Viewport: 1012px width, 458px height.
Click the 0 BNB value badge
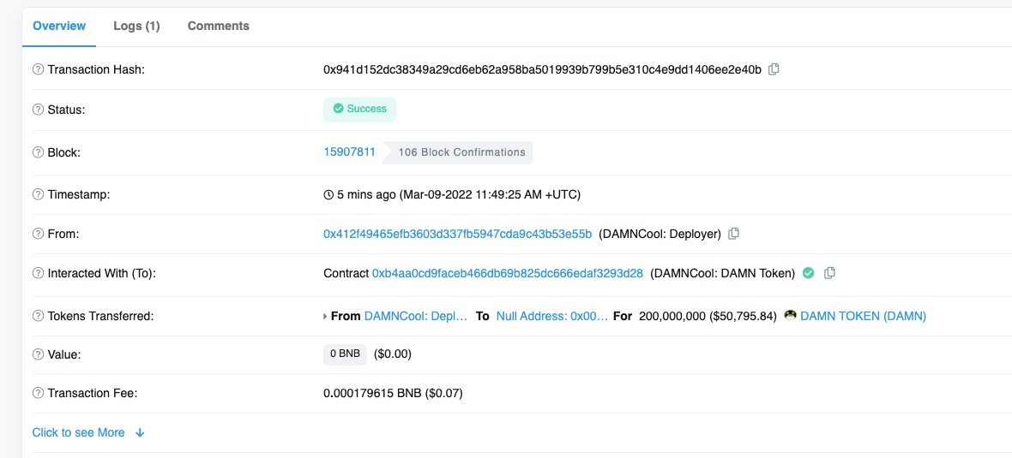[x=346, y=354]
